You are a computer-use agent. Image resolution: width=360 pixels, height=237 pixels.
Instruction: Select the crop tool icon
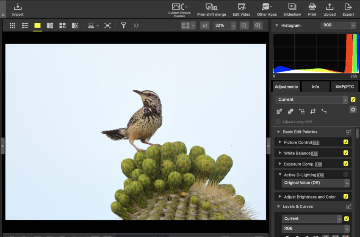313,111
